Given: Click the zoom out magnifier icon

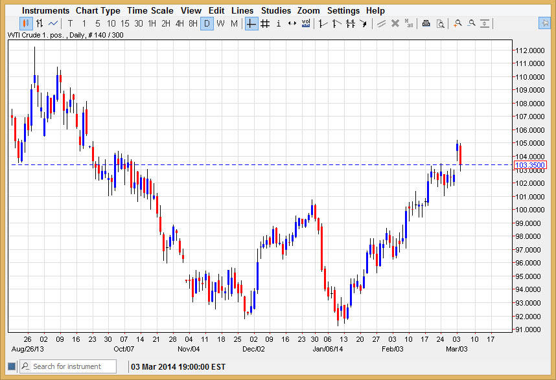Looking at the screenshot, I should (472, 23).
